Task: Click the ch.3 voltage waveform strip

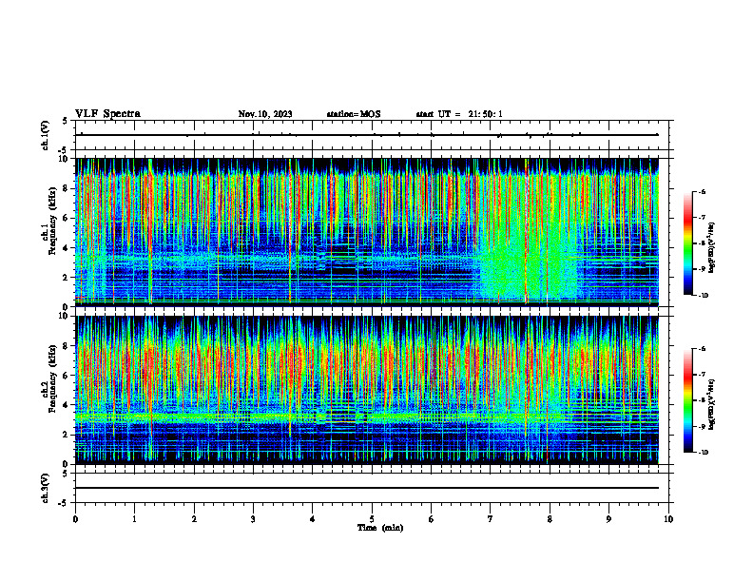Action: 372,488
